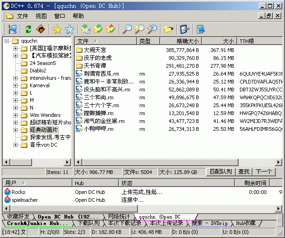Open the Settings checkmark icon
This screenshot has width=285, height=238.
point(184,29)
